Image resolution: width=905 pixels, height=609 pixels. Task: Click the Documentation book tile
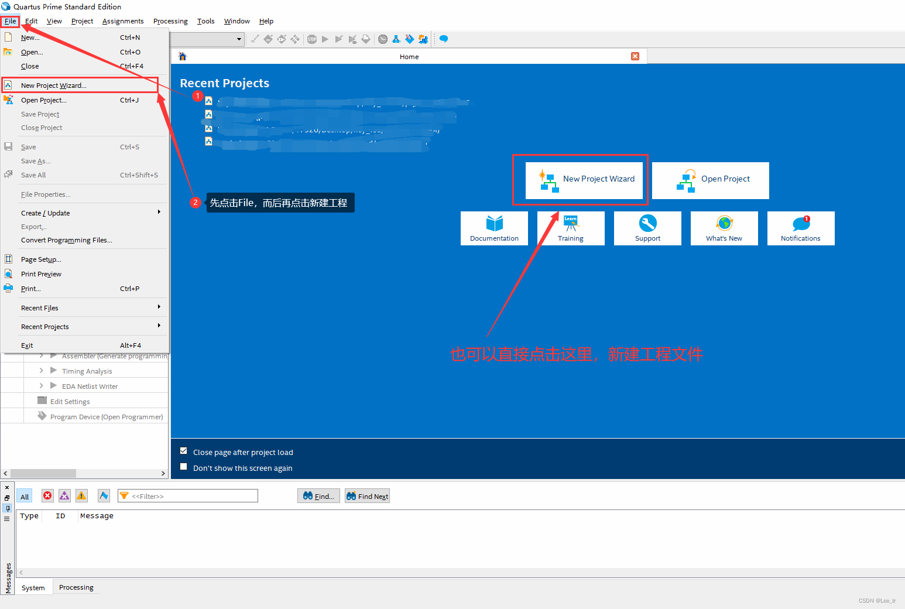pyautogui.click(x=494, y=228)
